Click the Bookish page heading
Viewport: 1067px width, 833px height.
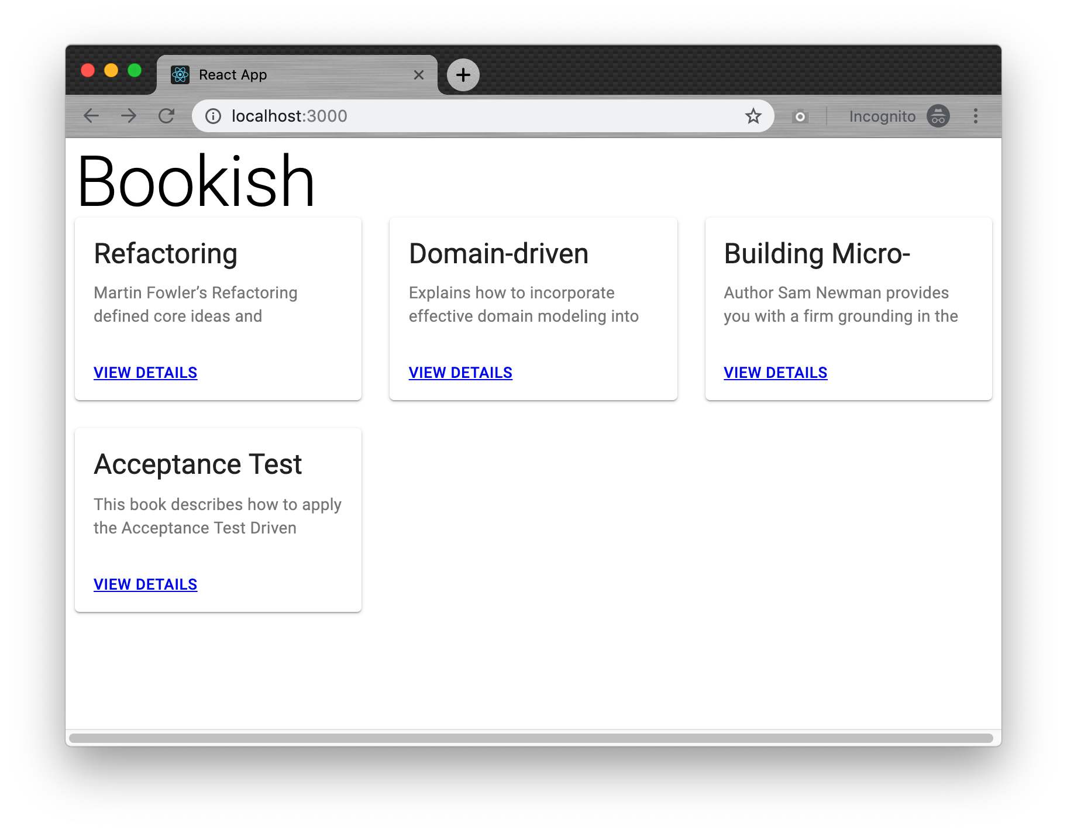(x=195, y=180)
